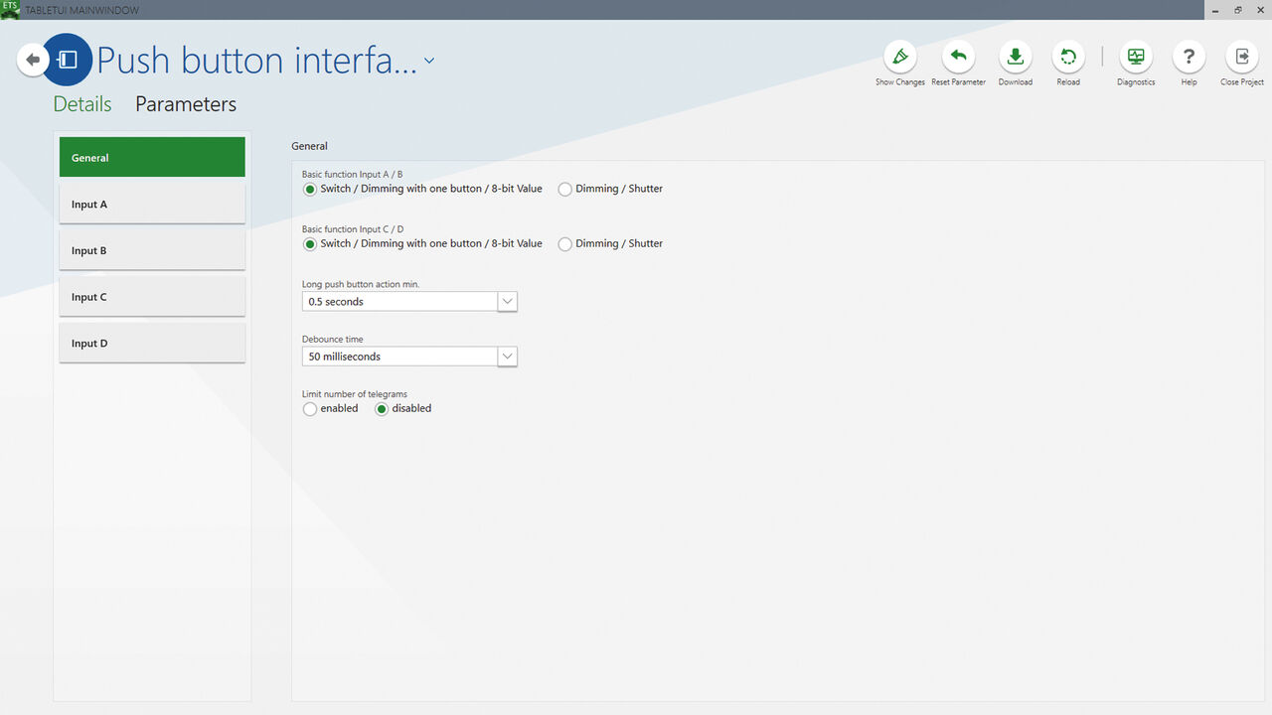Screen dimensions: 1272x715
Task: Select Dimming / Shutter for Input A / B
Action: coord(565,189)
